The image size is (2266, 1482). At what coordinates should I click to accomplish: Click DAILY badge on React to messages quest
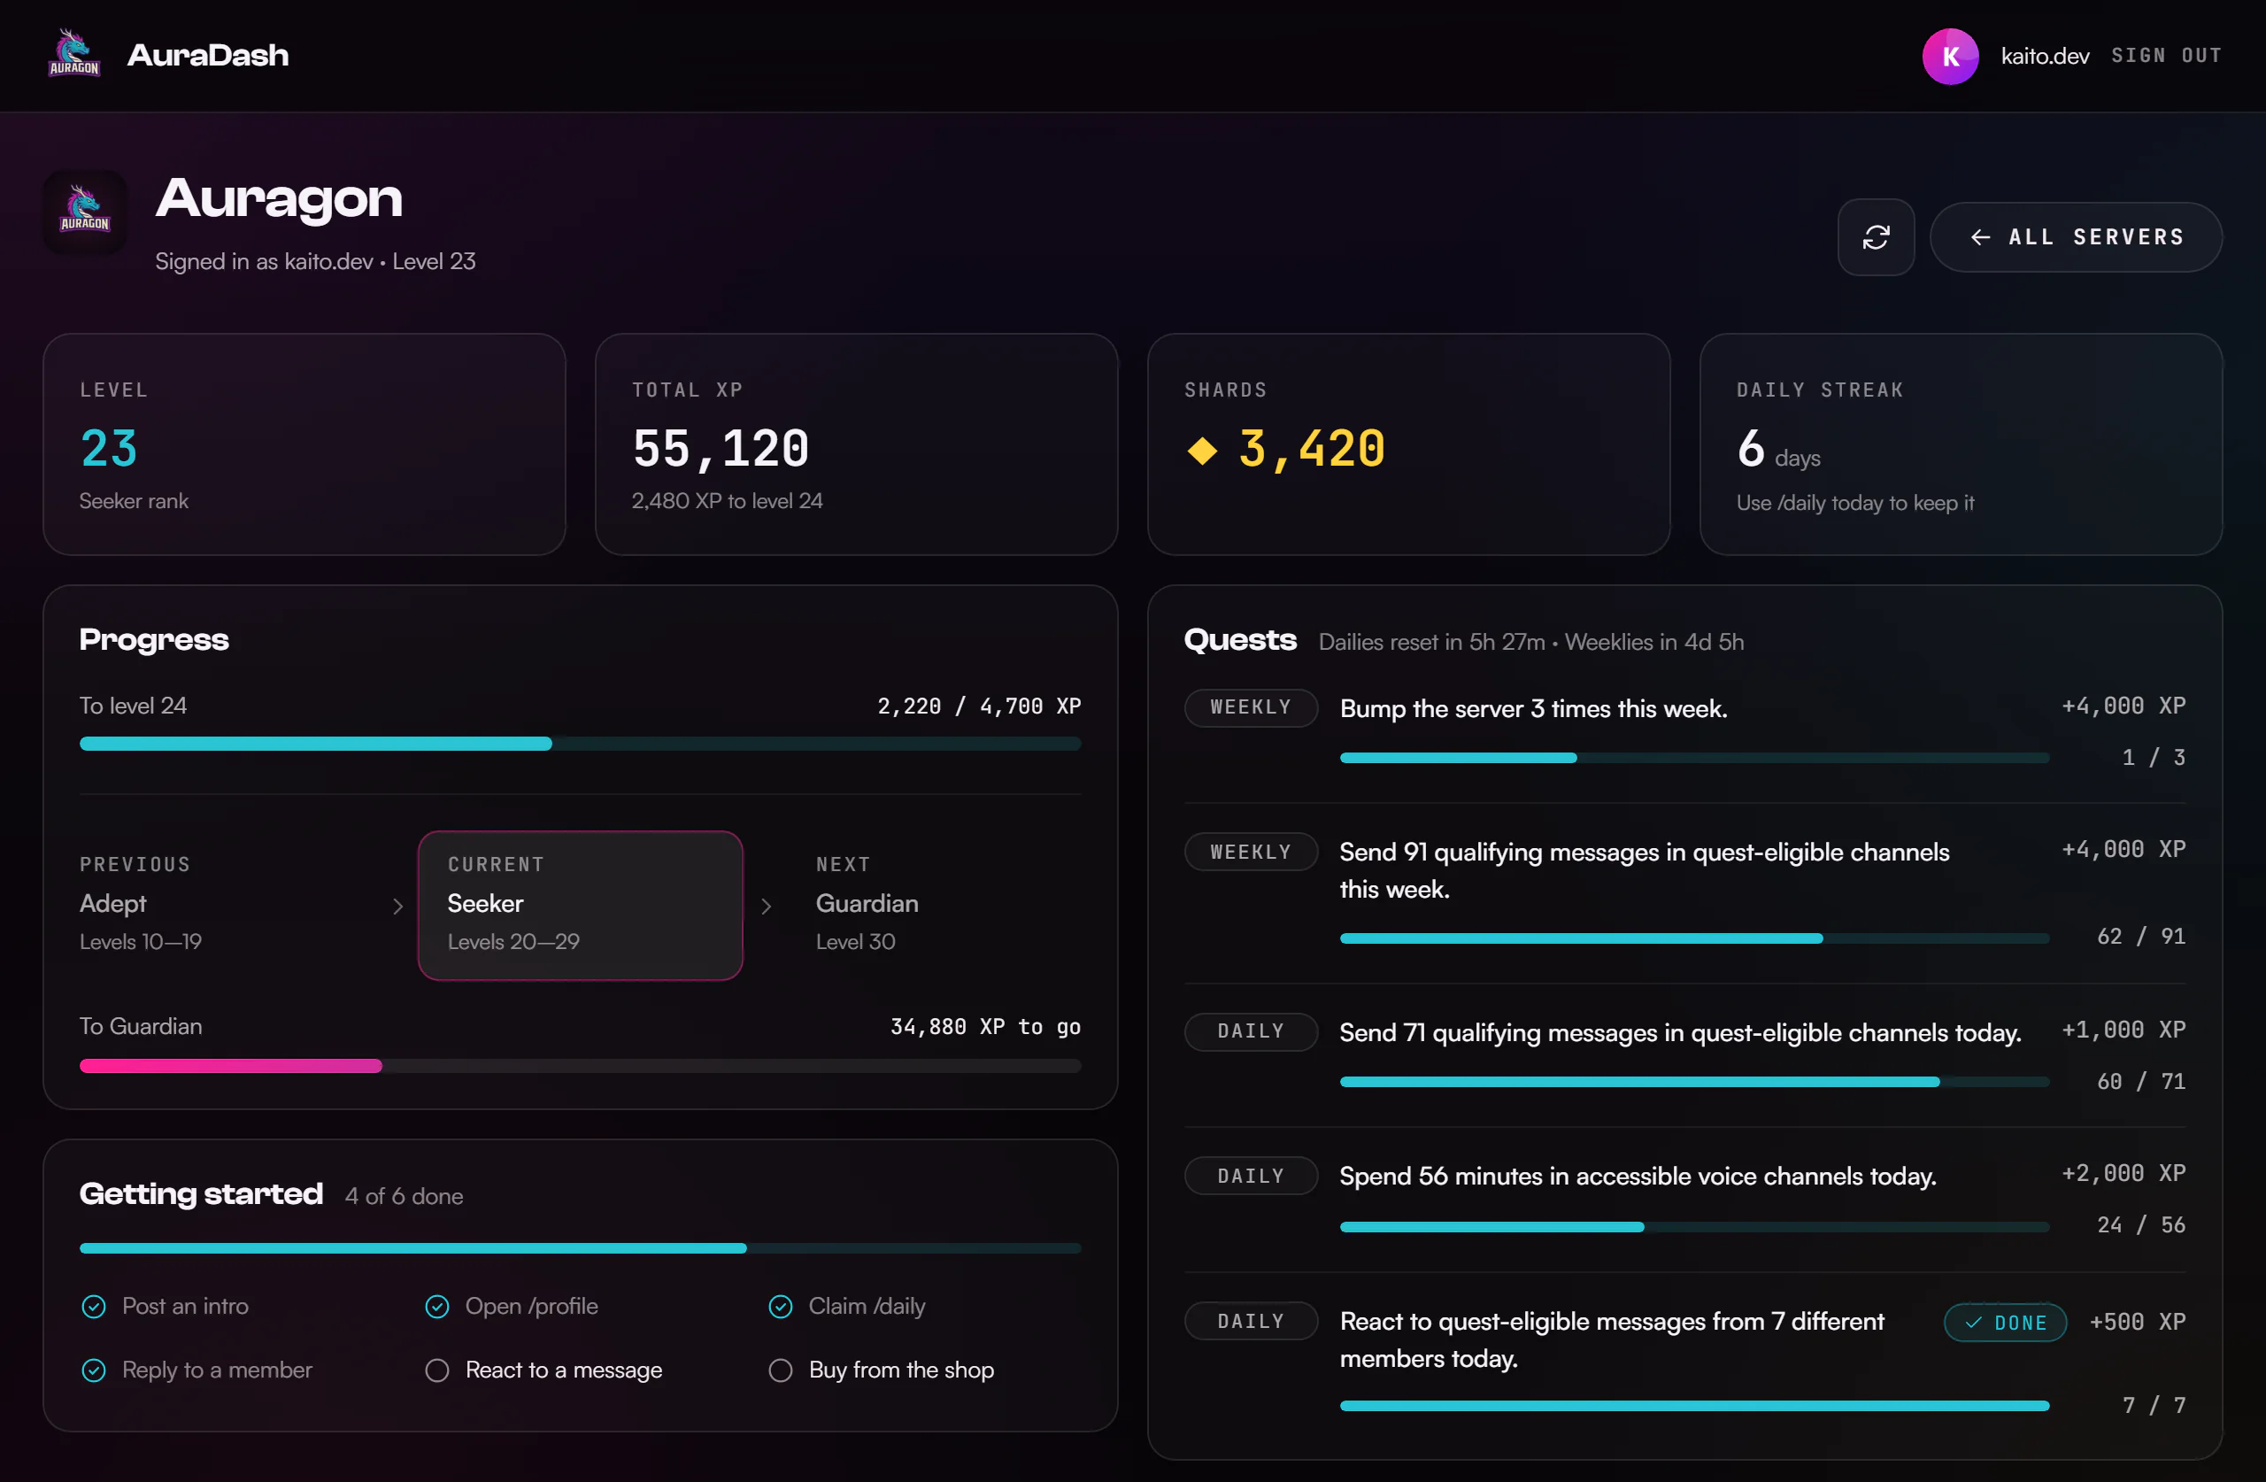point(1250,1321)
